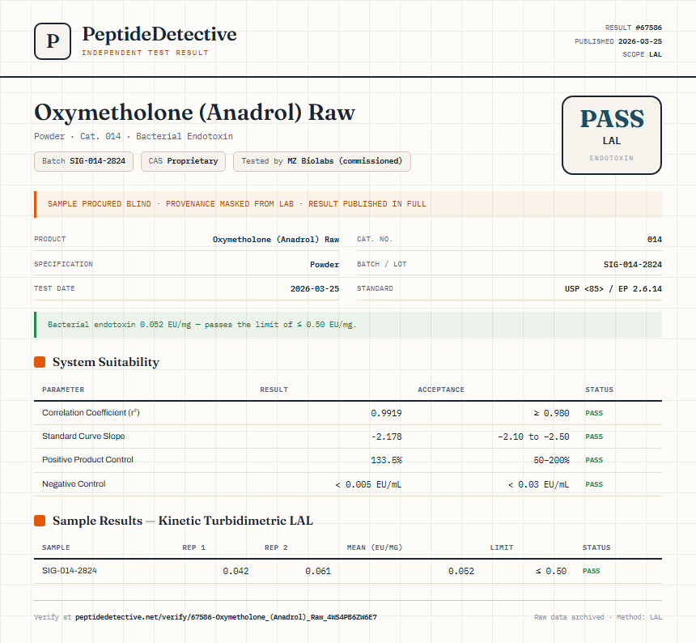Click the Standard value USP <85> / EP 2.6.14

[x=613, y=288]
